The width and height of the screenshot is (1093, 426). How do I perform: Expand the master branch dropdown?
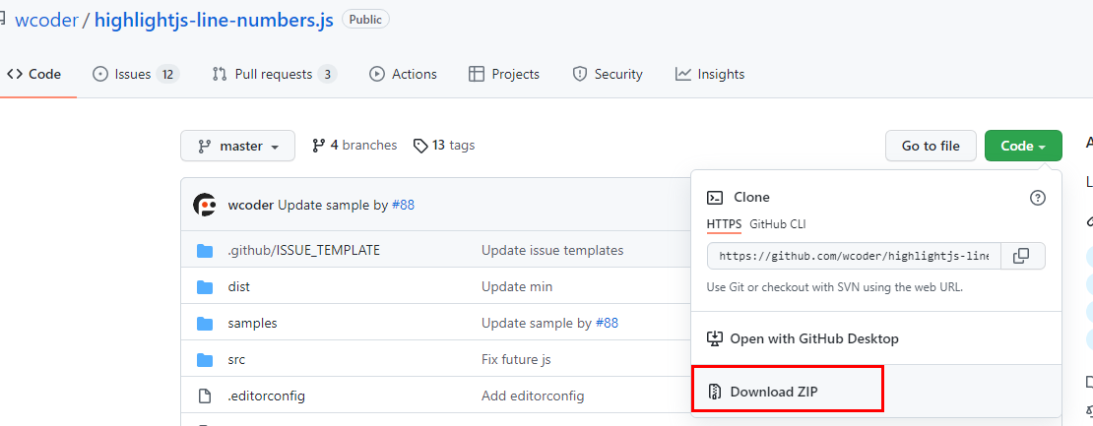[x=237, y=146]
